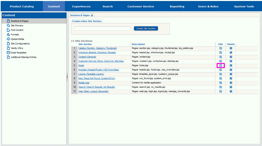Delete the Misc site section
The height and width of the screenshot is (146, 262).
(x=231, y=79)
